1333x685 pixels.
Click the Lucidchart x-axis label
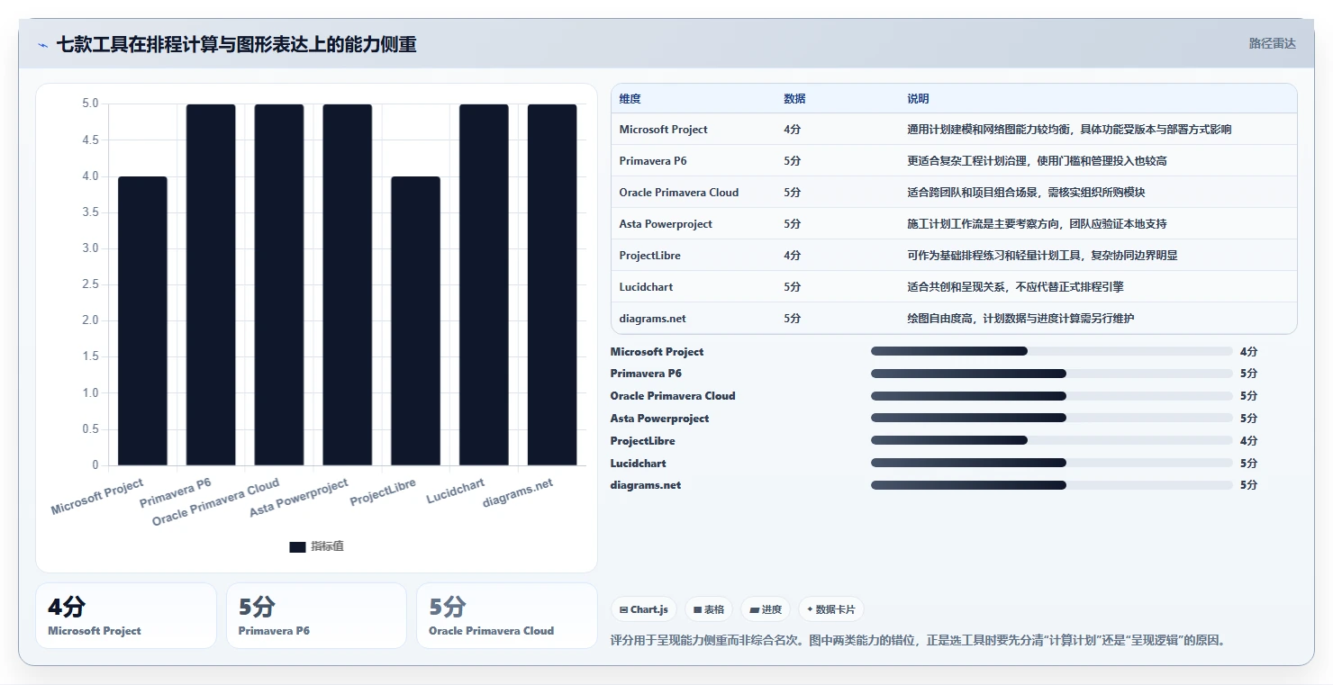coord(456,491)
